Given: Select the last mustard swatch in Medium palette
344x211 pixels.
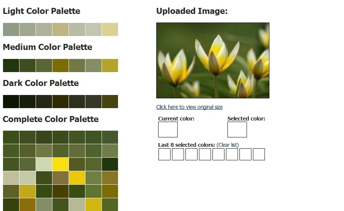Looking at the screenshot, I should [x=110, y=65].
